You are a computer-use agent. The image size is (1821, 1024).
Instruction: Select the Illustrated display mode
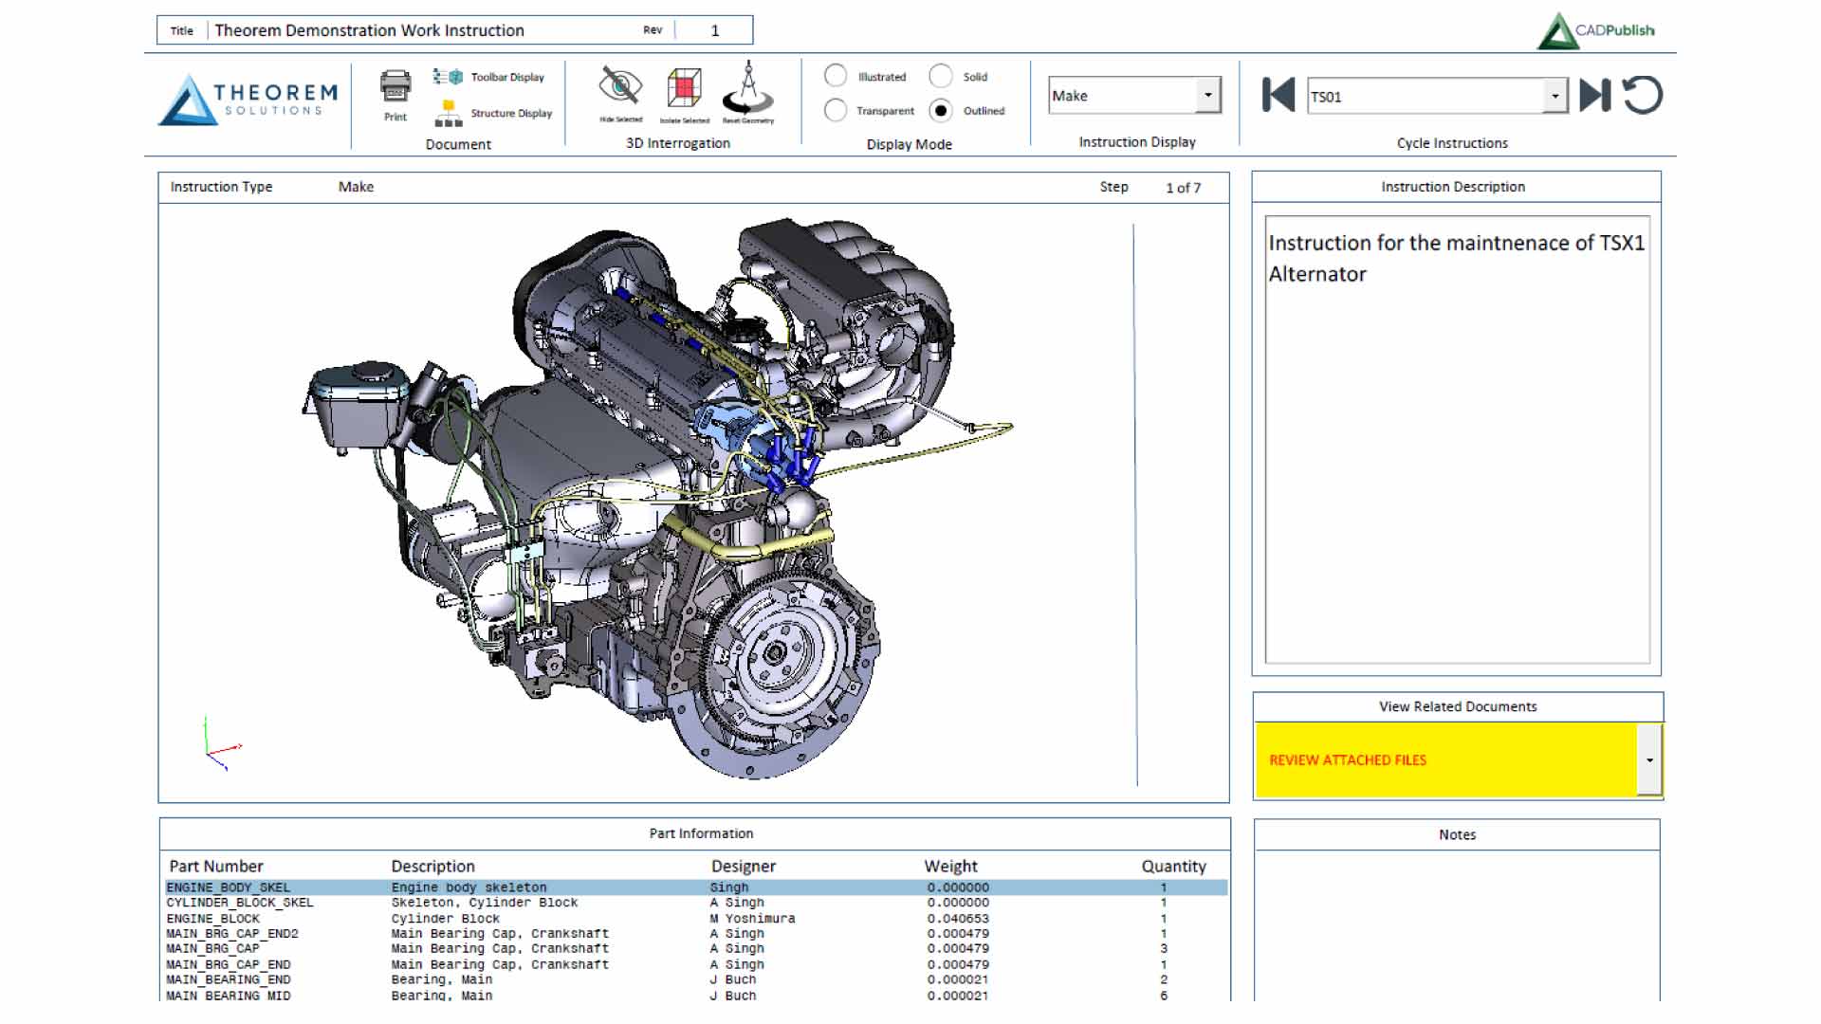coord(836,76)
